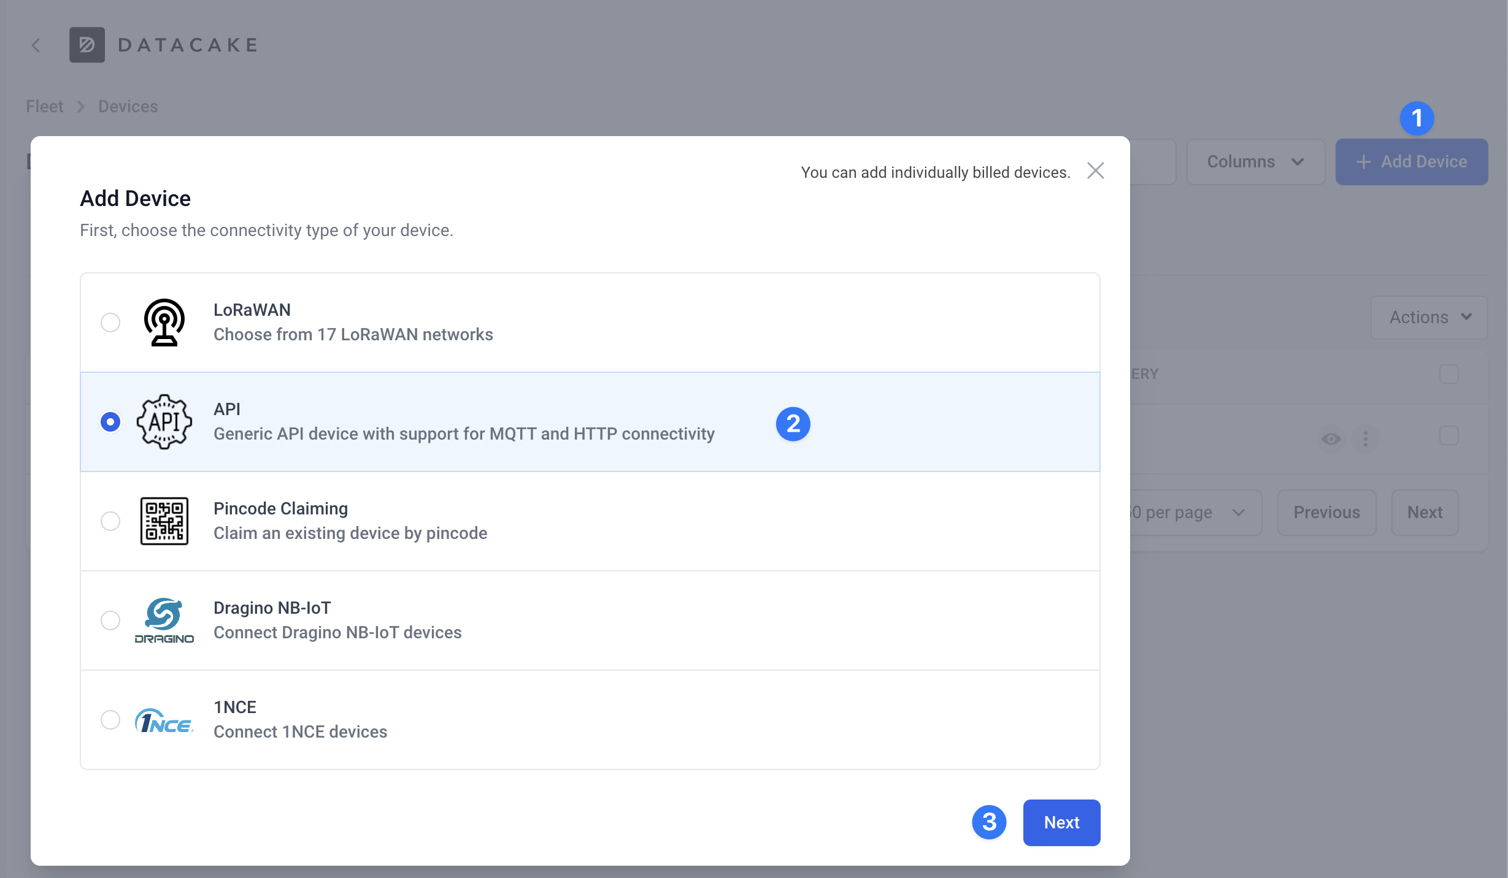This screenshot has width=1508, height=878.
Task: Click the DATACAKE wordmark
Action: click(188, 45)
